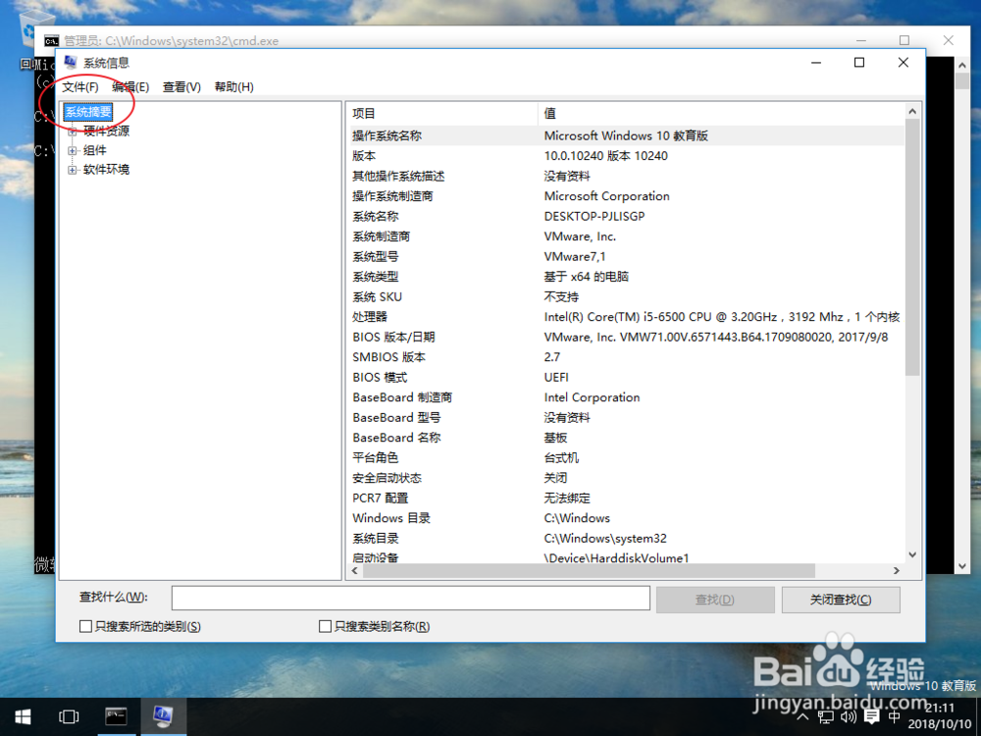The width and height of the screenshot is (981, 736).
Task: Select the SMBIOS 版本 row
Action: 626,357
